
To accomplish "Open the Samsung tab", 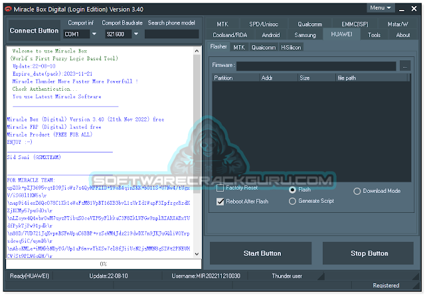I will pos(305,35).
